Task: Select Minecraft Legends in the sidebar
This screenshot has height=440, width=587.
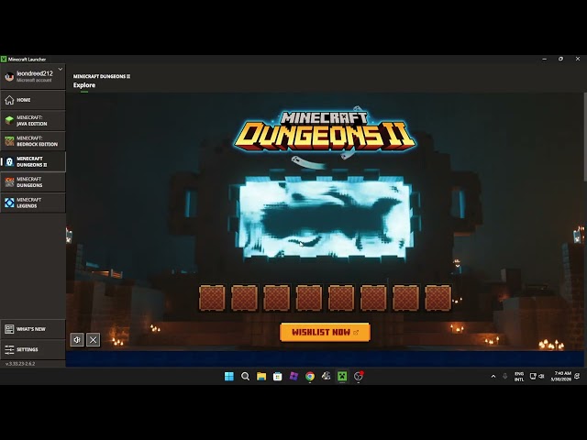Action: tap(33, 203)
